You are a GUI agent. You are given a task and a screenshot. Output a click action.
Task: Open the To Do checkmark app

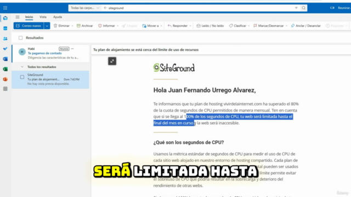point(5,49)
